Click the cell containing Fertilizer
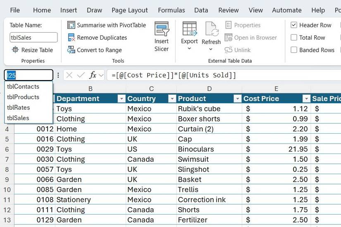 click(209, 220)
